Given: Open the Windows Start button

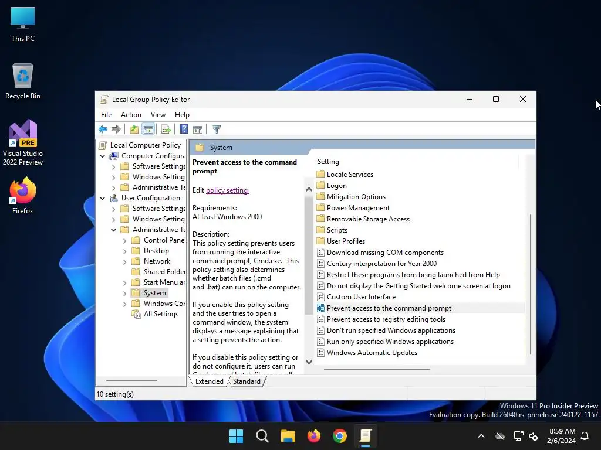Looking at the screenshot, I should point(236,436).
